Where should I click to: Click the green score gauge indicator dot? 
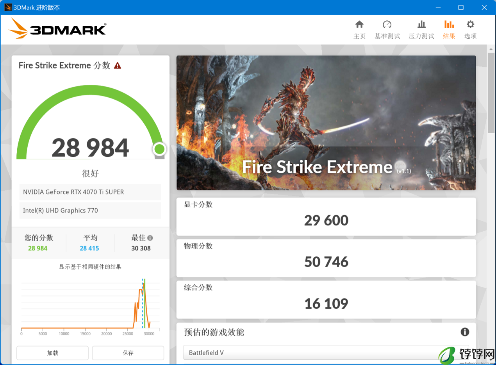point(159,149)
